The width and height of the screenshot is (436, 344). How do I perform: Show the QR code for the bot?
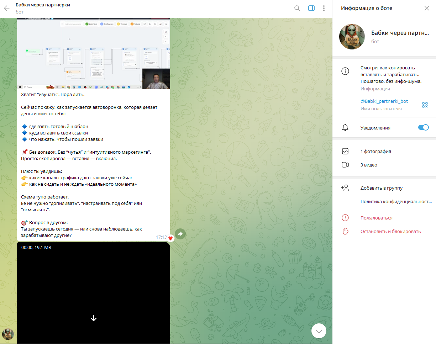tap(425, 105)
